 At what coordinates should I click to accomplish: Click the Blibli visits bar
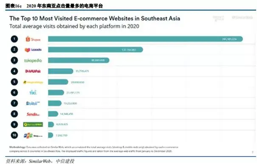tap(55, 103)
